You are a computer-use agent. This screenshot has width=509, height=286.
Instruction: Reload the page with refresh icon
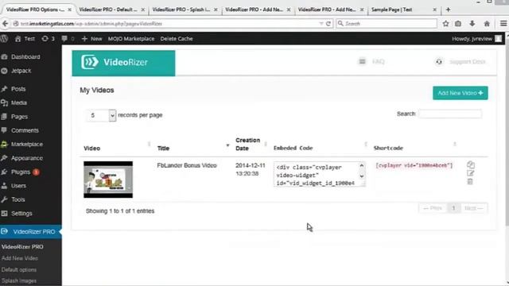click(x=328, y=24)
